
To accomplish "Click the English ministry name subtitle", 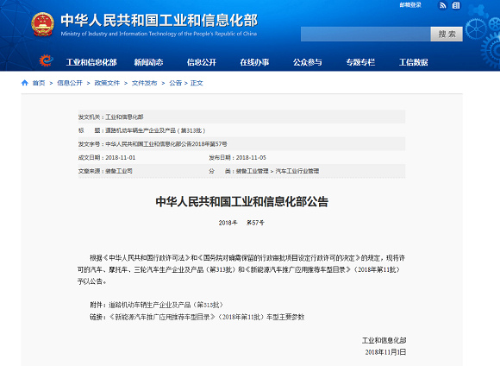I will click(159, 34).
